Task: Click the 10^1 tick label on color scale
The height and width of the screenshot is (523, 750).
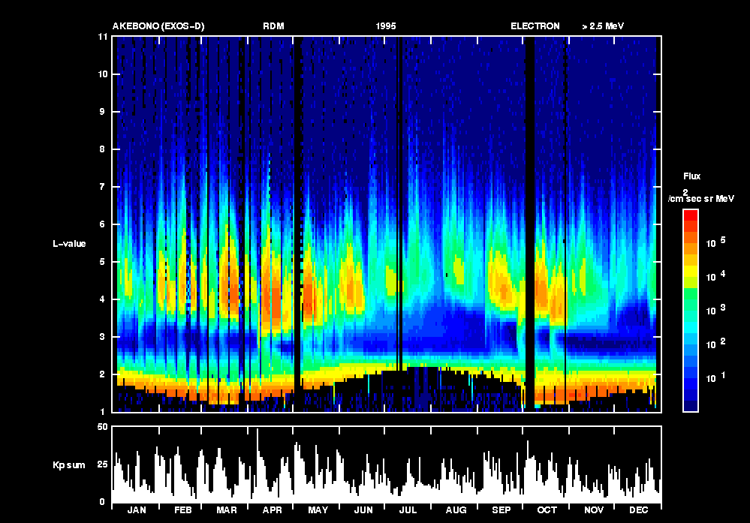Action: coord(712,378)
